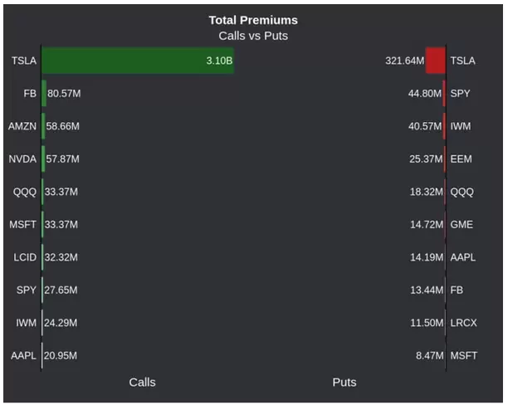Click the GME ticker label on puts side
This screenshot has width=508, height=405.
[x=462, y=225]
